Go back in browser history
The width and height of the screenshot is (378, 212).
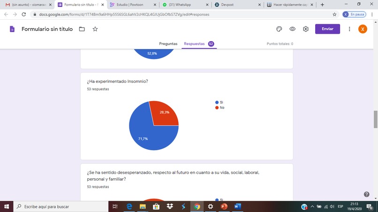(x=6, y=15)
